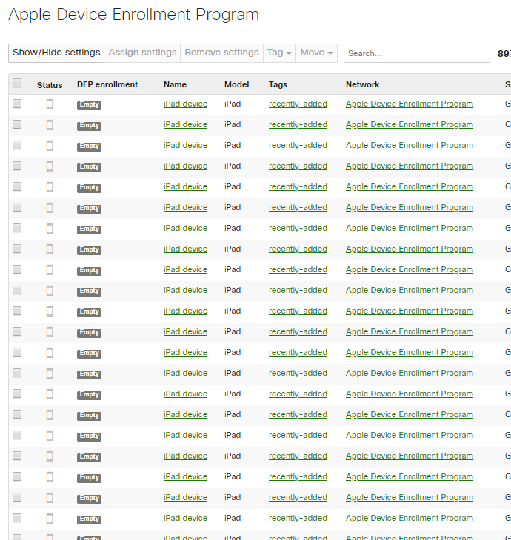
Task: Click the device status icon in first row
Action: tap(50, 104)
